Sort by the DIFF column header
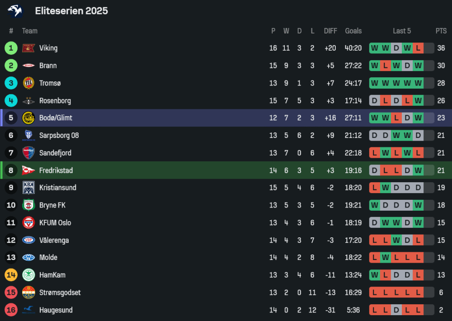452x321 pixels. click(330, 31)
